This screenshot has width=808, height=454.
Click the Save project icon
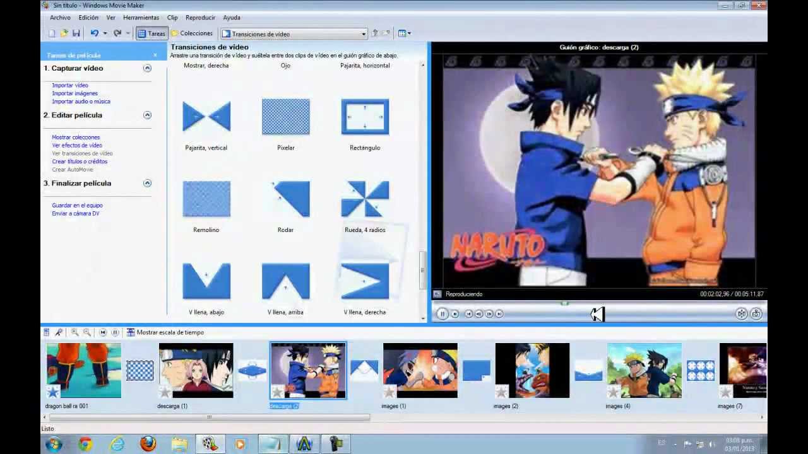[x=76, y=33]
